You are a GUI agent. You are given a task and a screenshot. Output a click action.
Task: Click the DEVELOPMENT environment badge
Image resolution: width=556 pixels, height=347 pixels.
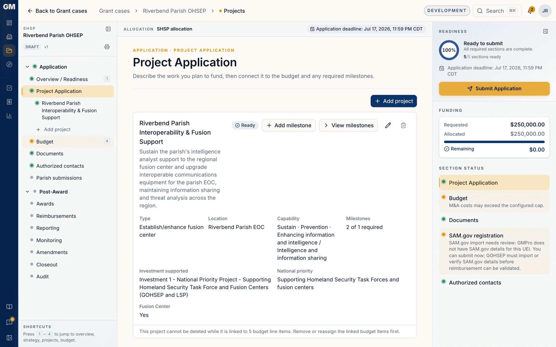pyautogui.click(x=447, y=10)
